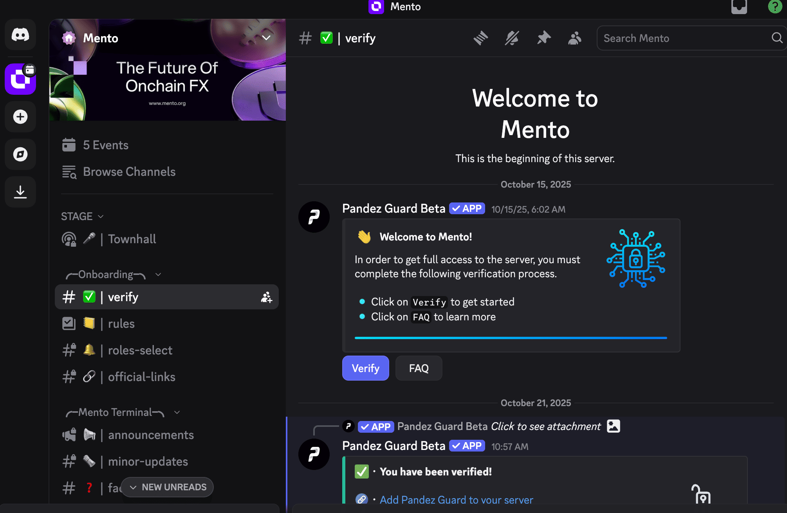Hide the member list

click(x=574, y=38)
